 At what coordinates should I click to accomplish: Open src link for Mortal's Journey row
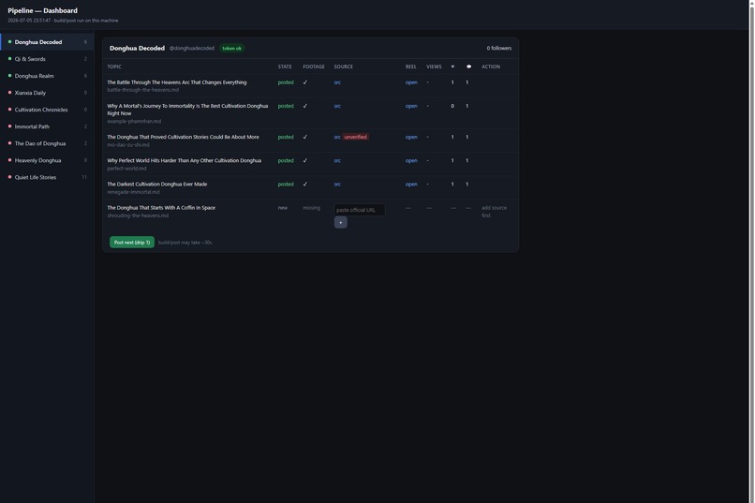[x=337, y=106]
